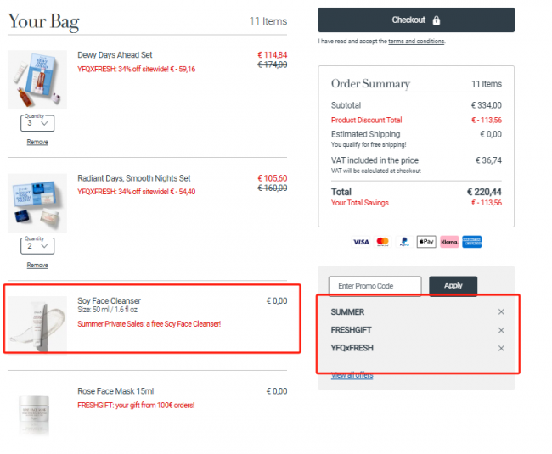The image size is (552, 454).
Task: Remove the FRESHGIFT promo code
Action: click(x=501, y=330)
